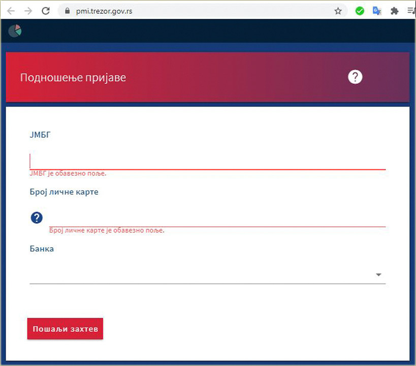Click the Банка field label
Viewport: 416px width, 366px height.
(x=42, y=249)
